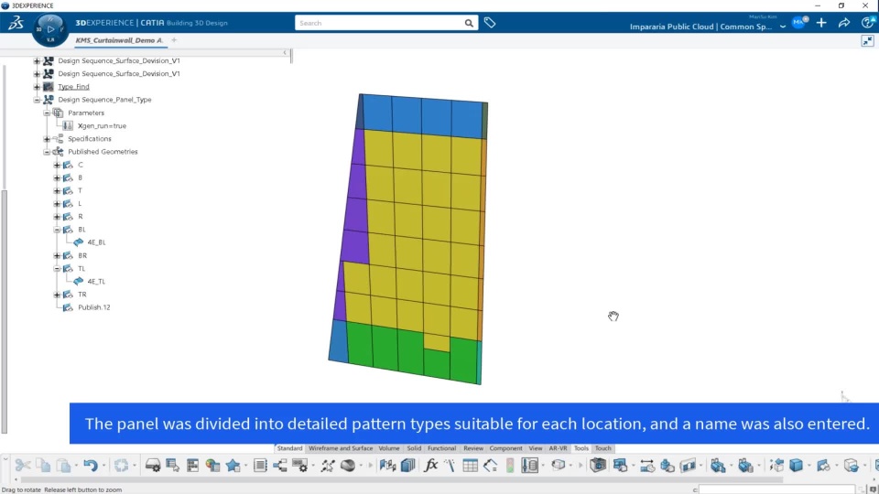Click the user profile avatar icon
The image size is (879, 494).
click(x=799, y=22)
